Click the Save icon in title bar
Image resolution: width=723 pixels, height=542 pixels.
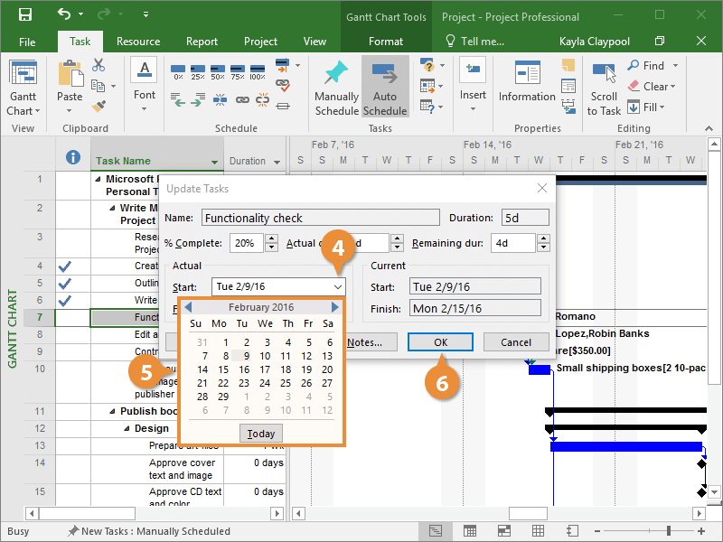pyautogui.click(x=25, y=15)
